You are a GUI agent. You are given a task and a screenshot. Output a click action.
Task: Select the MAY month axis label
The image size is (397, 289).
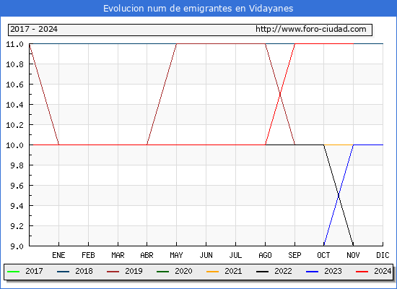(176, 255)
